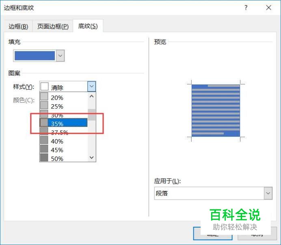
Task: Click the dark gray swatch beside 50%
Action: (x=44, y=158)
